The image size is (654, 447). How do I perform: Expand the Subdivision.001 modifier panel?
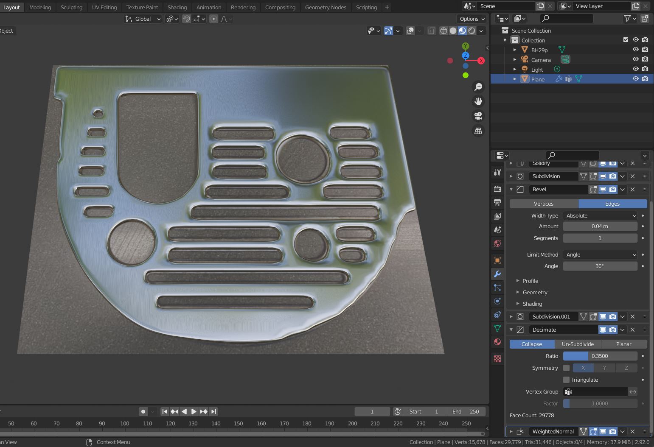511,316
